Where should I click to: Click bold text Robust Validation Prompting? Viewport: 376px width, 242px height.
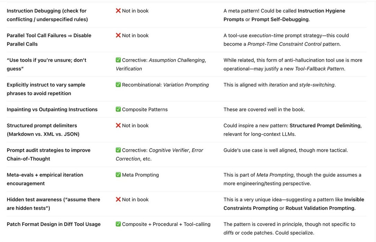click(x=320, y=208)
